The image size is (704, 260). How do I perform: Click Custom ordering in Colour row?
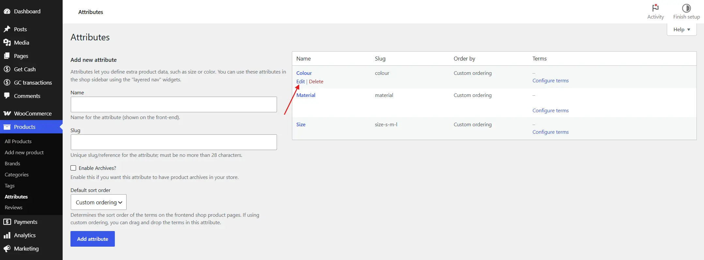point(472,73)
